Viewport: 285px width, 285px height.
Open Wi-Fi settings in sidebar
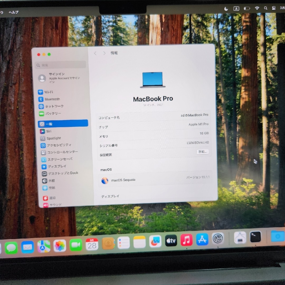tap(46, 92)
